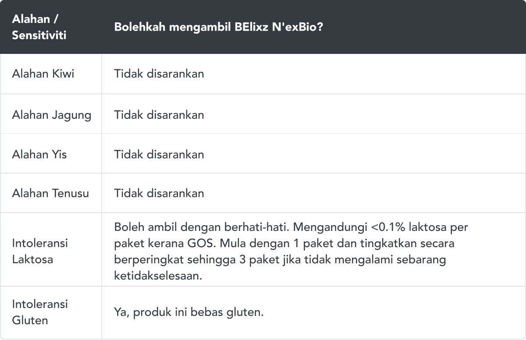526x340 pixels.
Task: Select the 'Intoleransi Gluten' cell
Action: (51, 312)
